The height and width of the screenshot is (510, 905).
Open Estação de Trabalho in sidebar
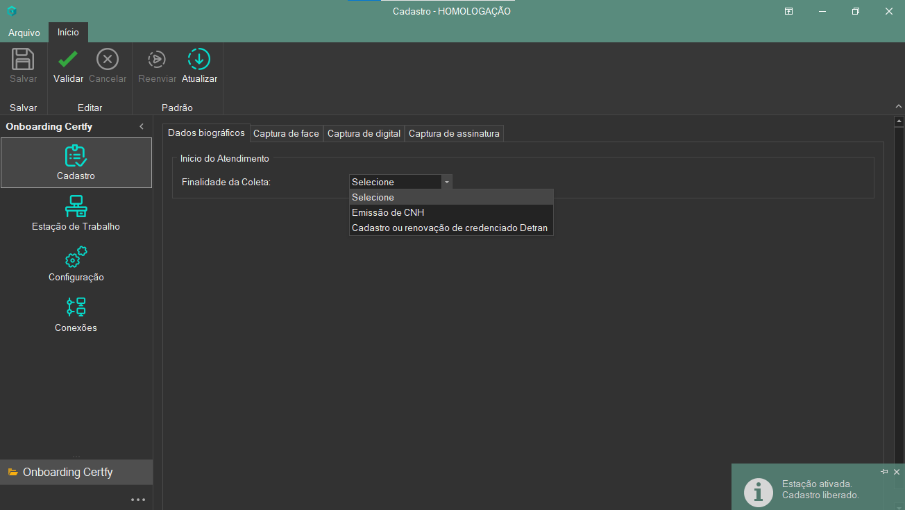click(76, 213)
